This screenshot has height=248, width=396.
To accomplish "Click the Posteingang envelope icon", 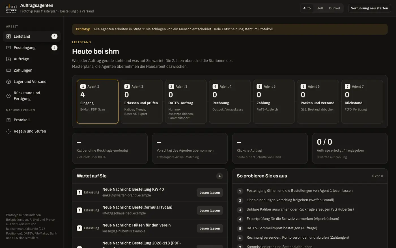I will point(8,48).
